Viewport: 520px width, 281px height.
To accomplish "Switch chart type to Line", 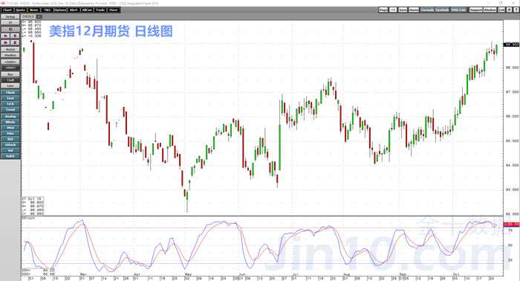I will pyautogui.click(x=10, y=86).
